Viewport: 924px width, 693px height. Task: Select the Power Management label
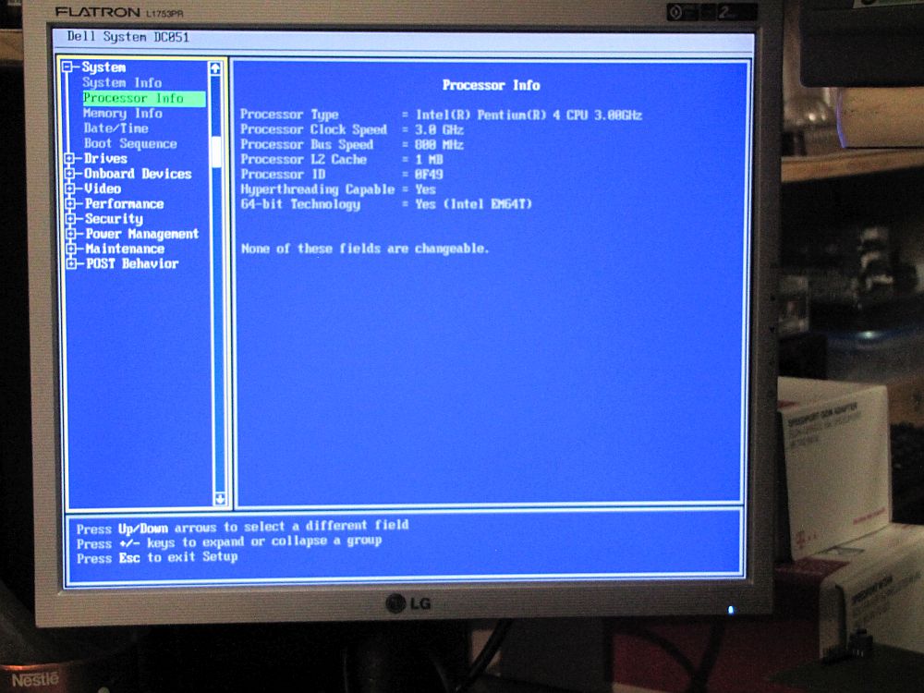(x=142, y=234)
